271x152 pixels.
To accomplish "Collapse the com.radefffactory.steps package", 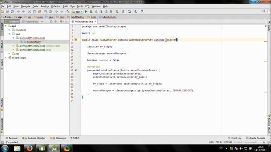I will coord(14,38).
